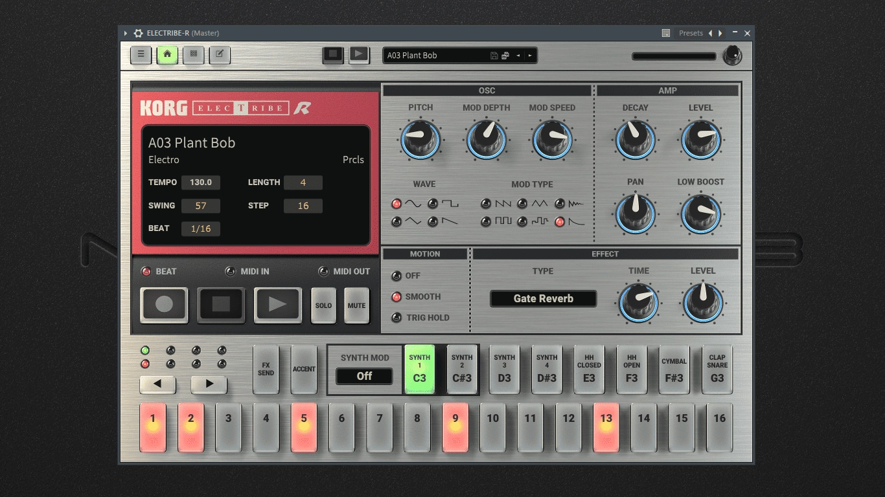885x497 pixels.
Task: Select the square wave oscillator
Action: pos(433,204)
